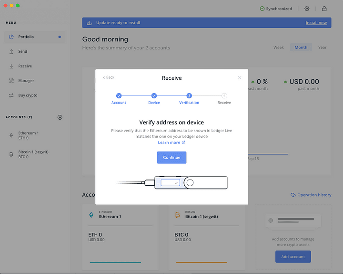Click the Receive step circle numbered 4

tap(224, 95)
